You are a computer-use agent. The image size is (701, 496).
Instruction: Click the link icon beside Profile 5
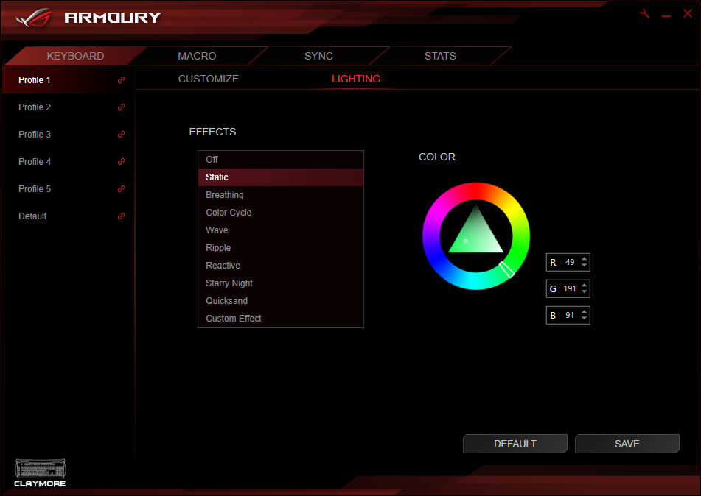122,189
